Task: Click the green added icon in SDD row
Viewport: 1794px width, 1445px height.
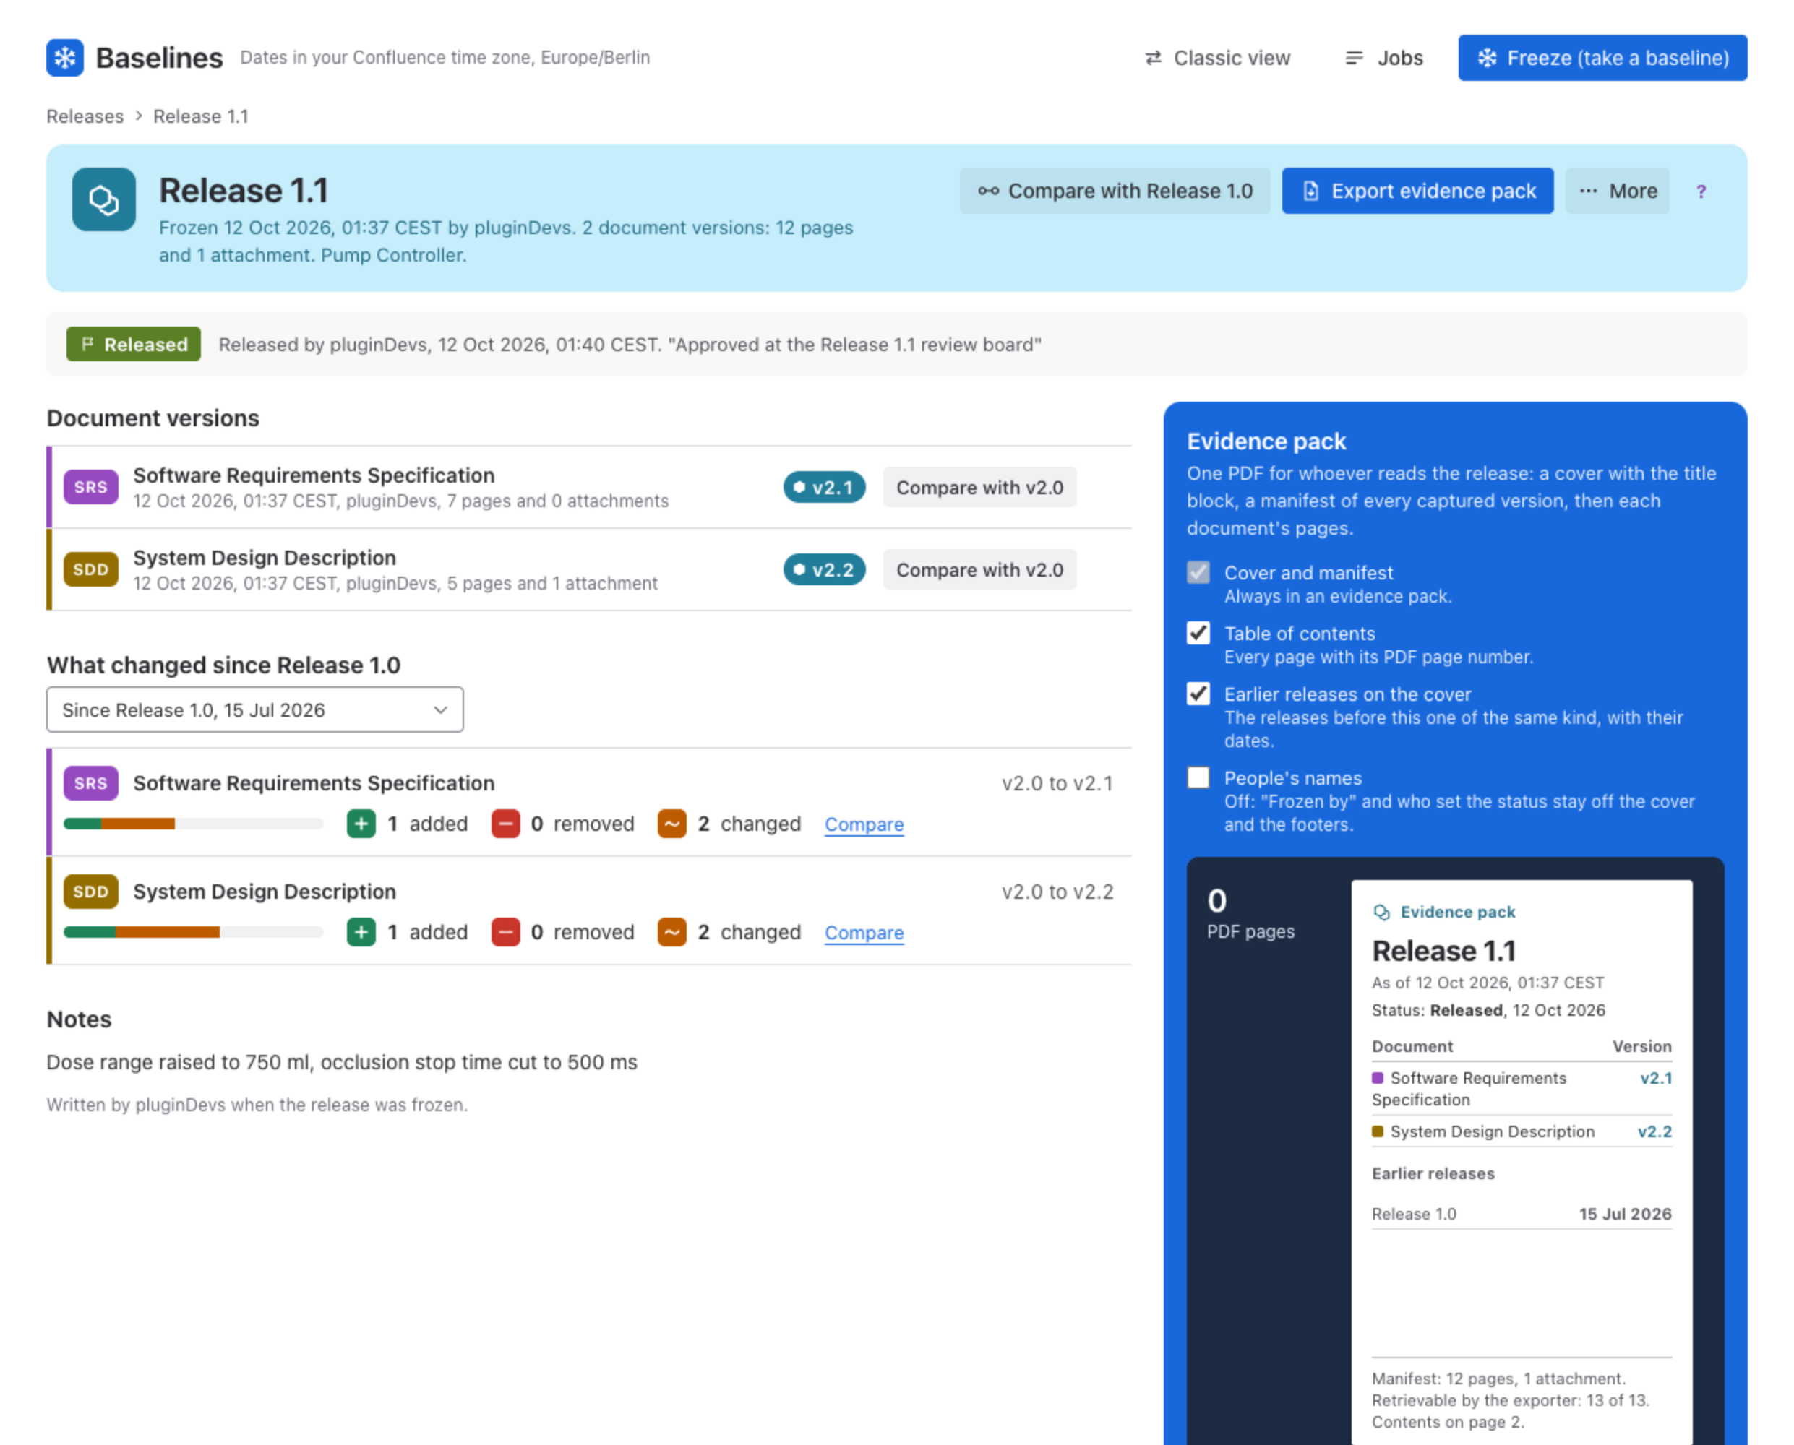Action: click(361, 932)
